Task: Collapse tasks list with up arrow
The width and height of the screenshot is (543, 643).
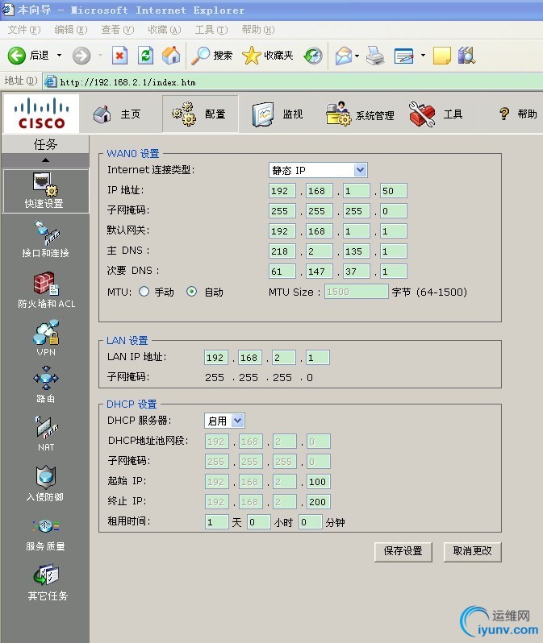Action: pos(45,160)
